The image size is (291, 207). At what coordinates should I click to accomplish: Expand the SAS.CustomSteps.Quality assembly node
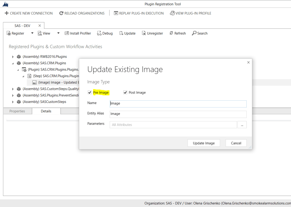pos(13,89)
